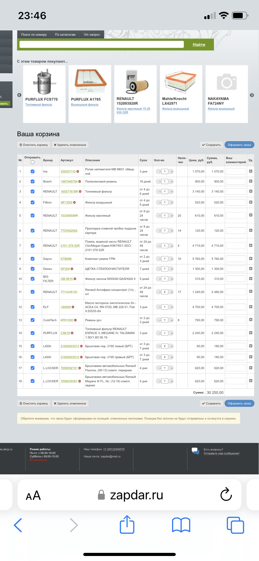Uncheck the ContiTech 6PK1200 checkbox
The image size is (259, 561).
point(33,320)
